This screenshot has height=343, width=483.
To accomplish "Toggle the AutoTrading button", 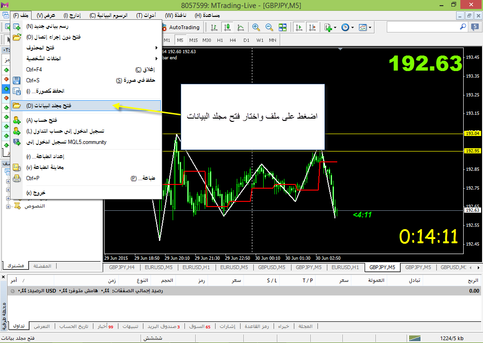I will (181, 27).
